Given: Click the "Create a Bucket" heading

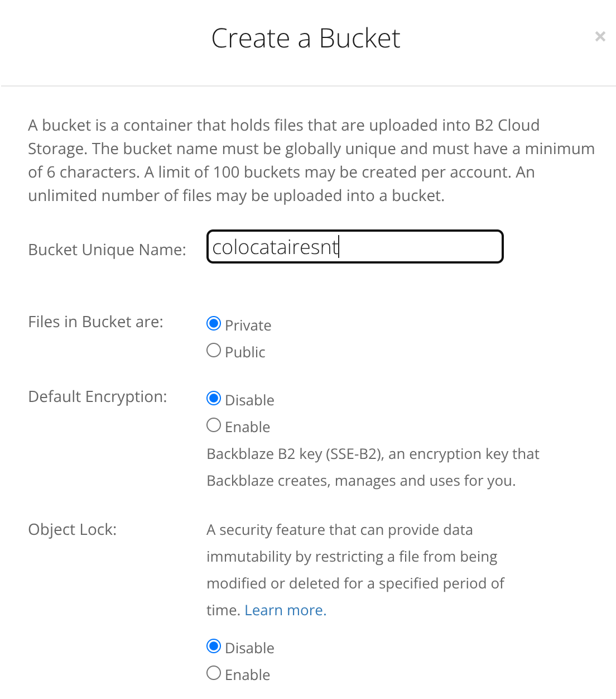Looking at the screenshot, I should pyautogui.click(x=306, y=39).
